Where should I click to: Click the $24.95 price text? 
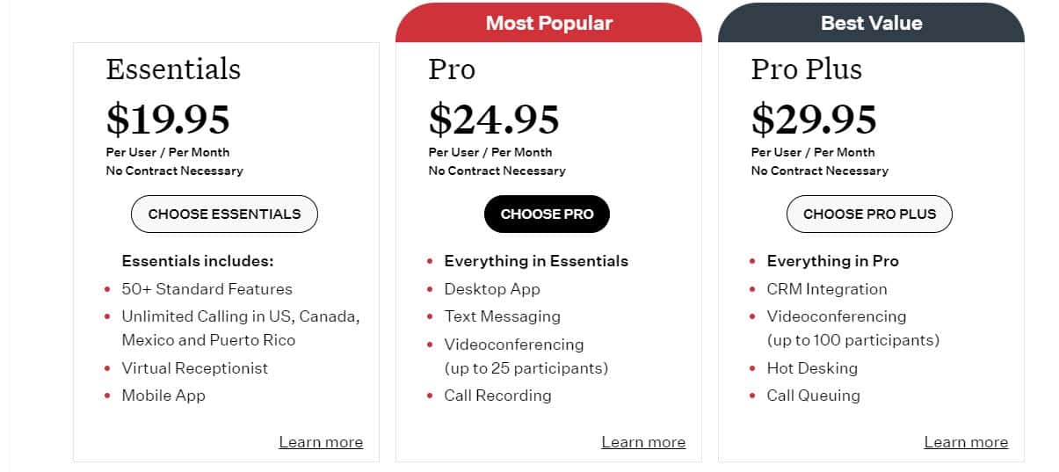tap(494, 119)
